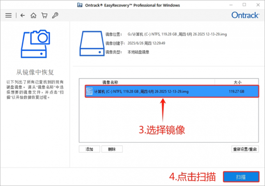Go to the home screen icon

tap(33, 15)
